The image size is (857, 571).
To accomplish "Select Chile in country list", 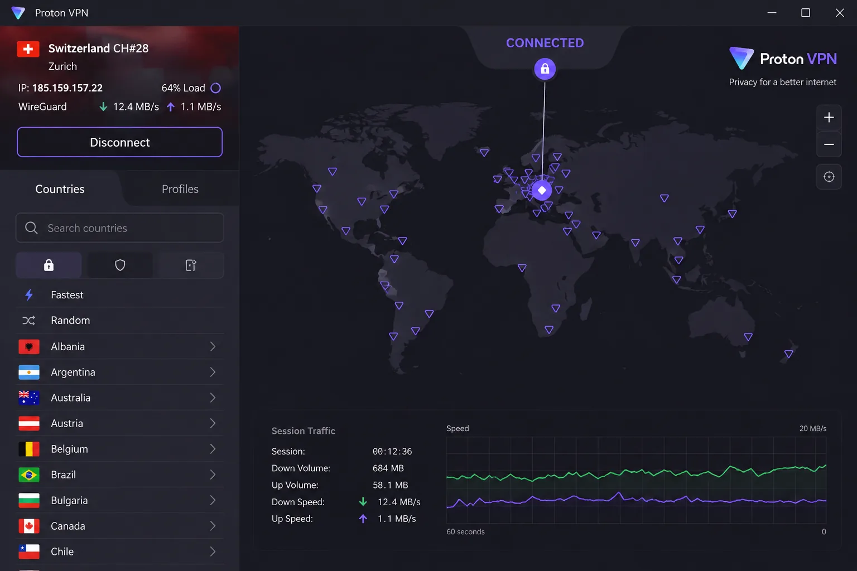I will pos(120,552).
